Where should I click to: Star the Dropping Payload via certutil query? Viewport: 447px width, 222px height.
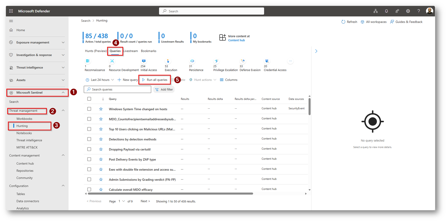click(x=101, y=149)
